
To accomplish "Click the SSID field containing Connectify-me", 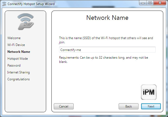I will pos(107,50).
